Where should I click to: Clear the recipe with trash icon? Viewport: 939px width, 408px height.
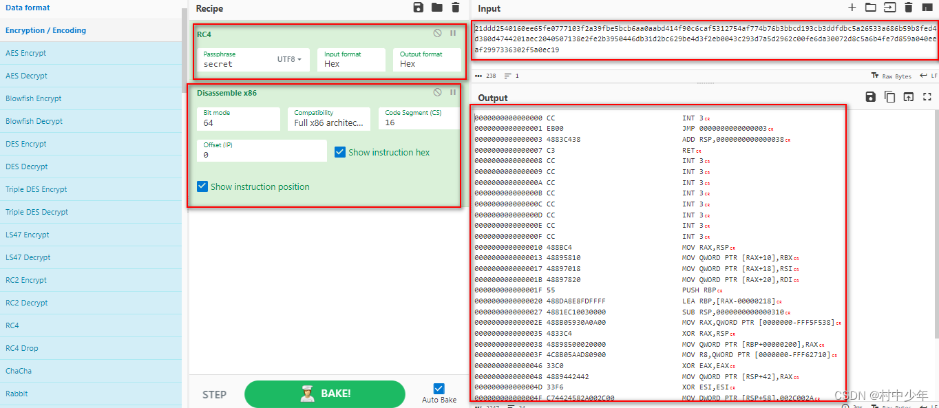[x=455, y=8]
